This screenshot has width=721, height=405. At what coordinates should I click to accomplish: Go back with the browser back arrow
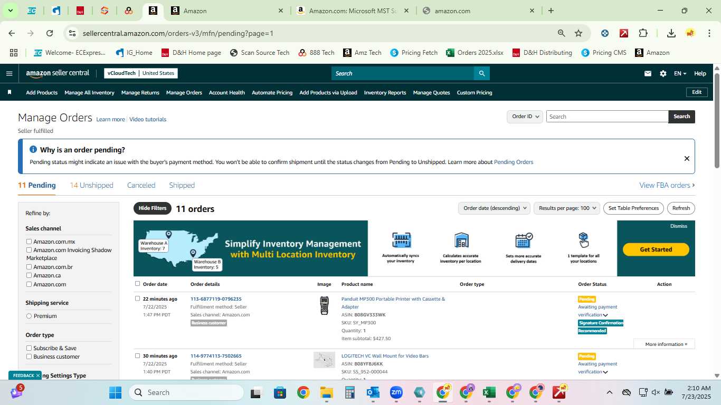pyautogui.click(x=12, y=33)
